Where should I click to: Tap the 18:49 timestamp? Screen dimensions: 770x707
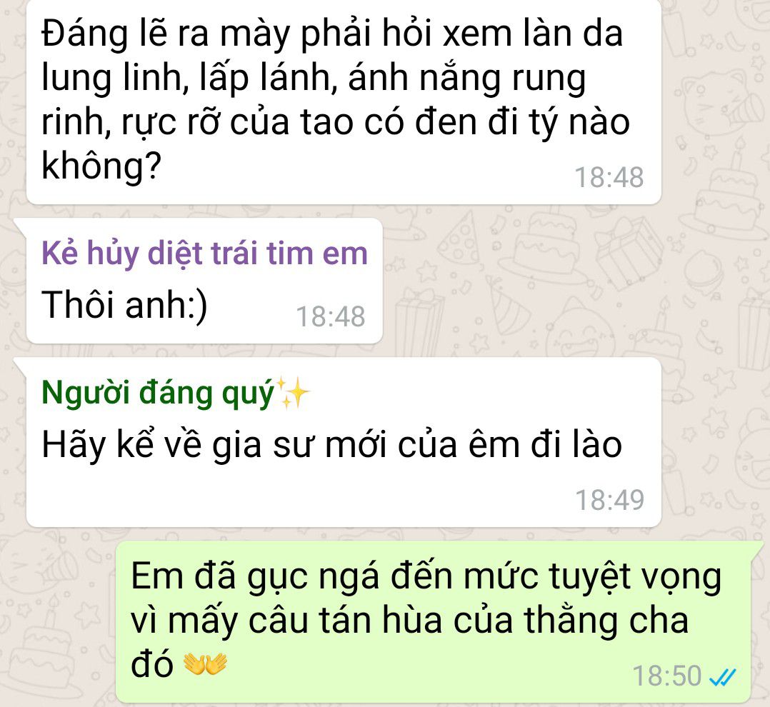click(x=609, y=501)
